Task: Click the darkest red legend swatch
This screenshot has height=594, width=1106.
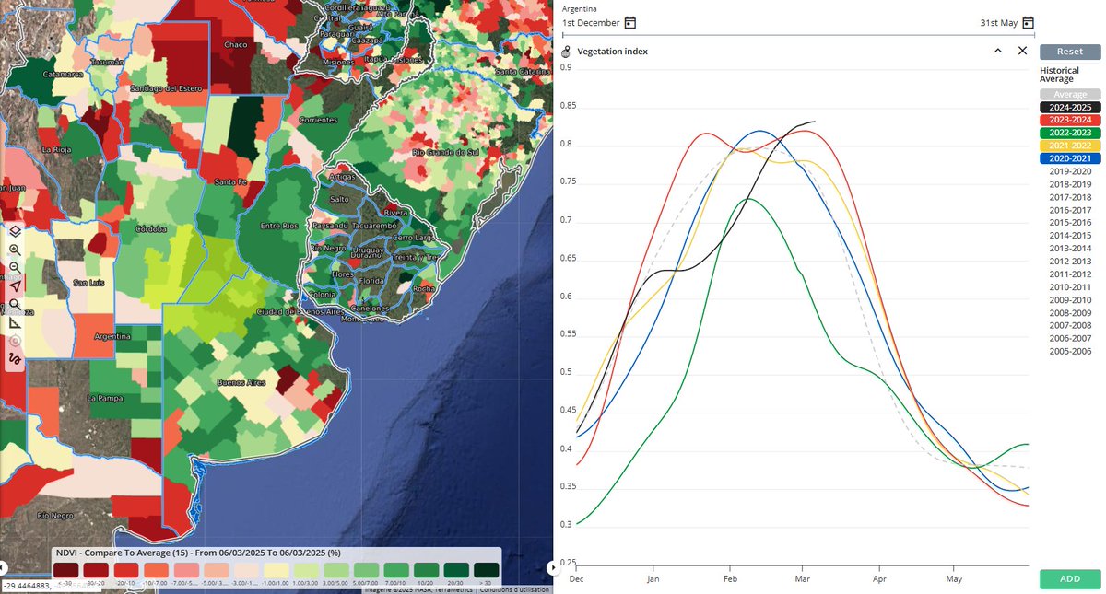Action: tap(66, 570)
